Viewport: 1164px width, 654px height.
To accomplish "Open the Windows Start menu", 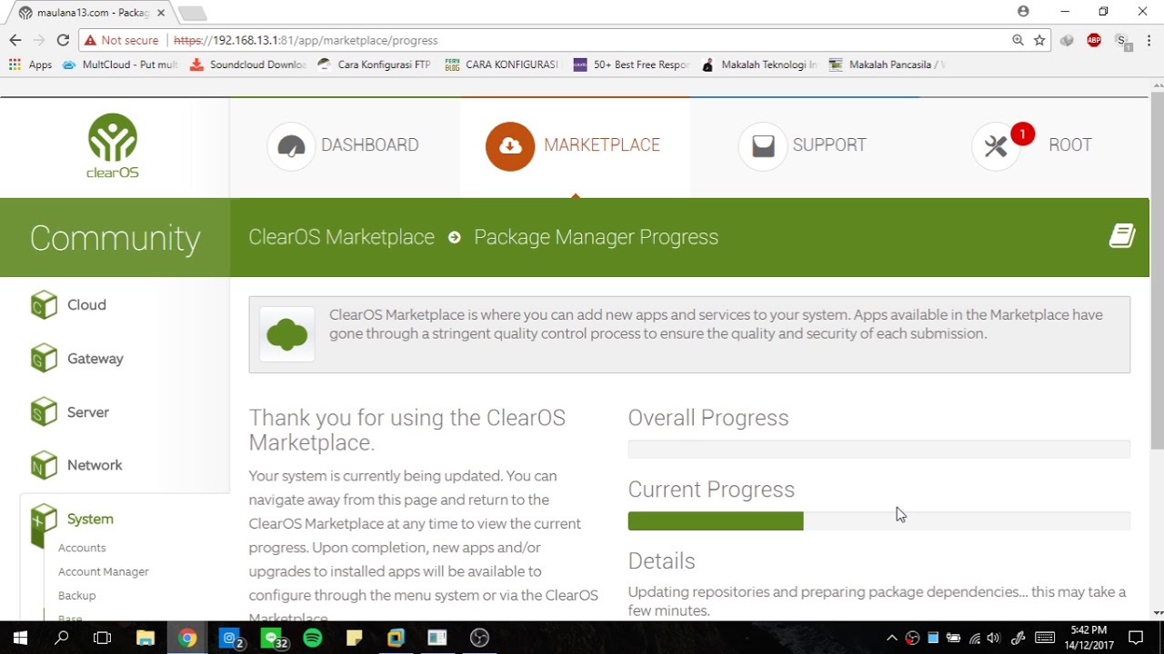I will (x=20, y=638).
